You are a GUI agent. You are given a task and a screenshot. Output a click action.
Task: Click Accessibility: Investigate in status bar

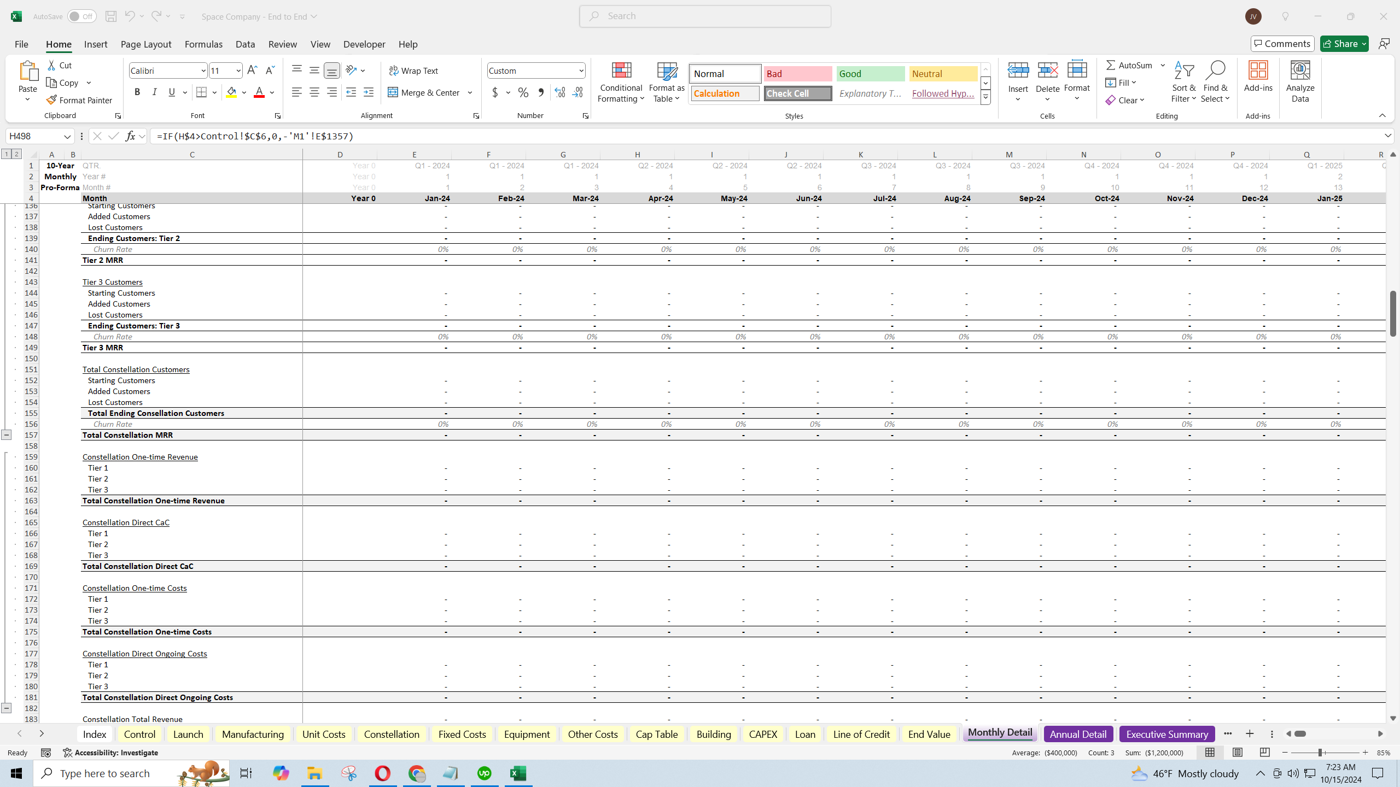coord(110,753)
